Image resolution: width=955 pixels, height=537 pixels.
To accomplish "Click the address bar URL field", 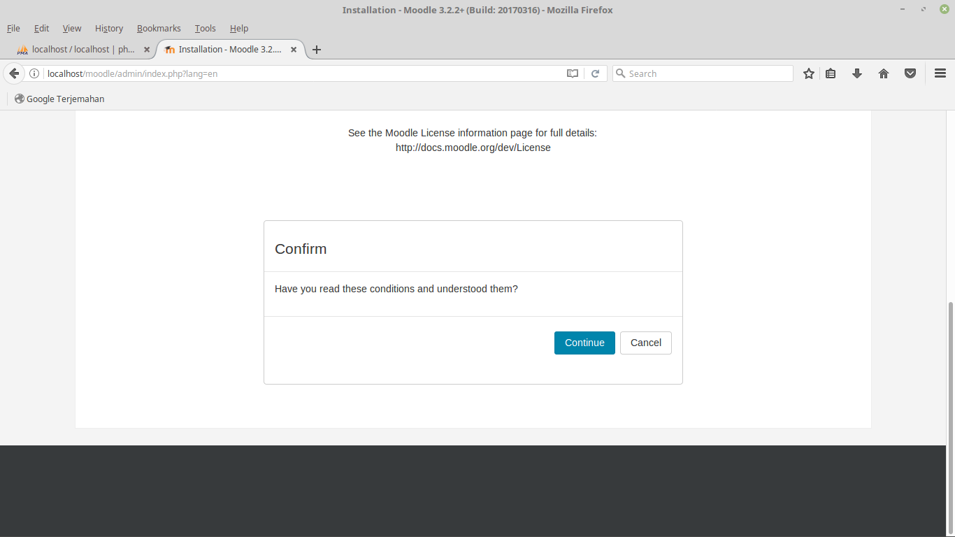I will 304,73.
